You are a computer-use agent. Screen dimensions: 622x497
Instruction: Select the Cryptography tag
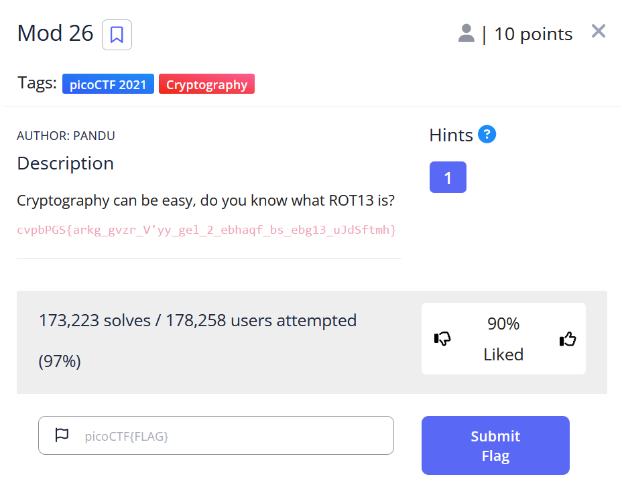[x=206, y=84]
